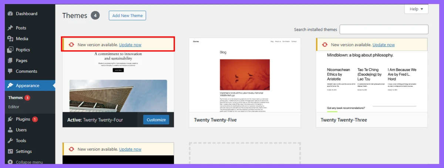Click the installed themes count badge
The height and width of the screenshot is (168, 444).
click(x=95, y=16)
